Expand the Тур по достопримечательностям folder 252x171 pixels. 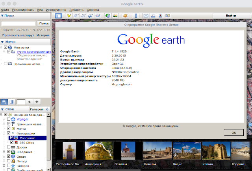click(4, 51)
